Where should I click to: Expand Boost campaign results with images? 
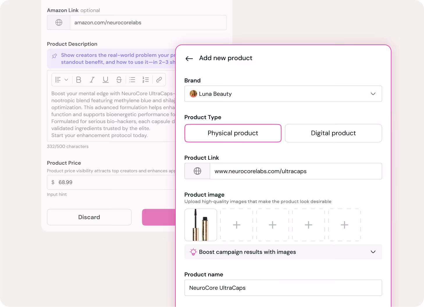[x=373, y=252]
